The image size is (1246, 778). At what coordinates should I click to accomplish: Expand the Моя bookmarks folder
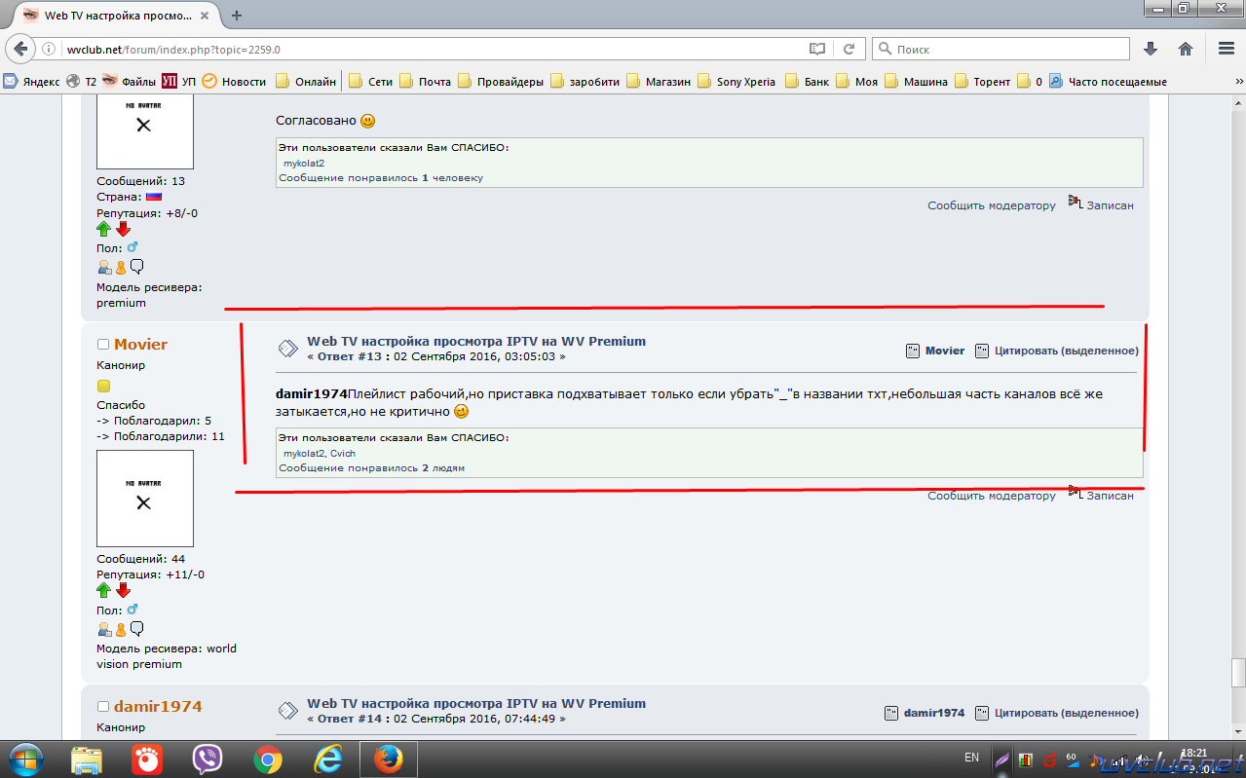tap(856, 82)
